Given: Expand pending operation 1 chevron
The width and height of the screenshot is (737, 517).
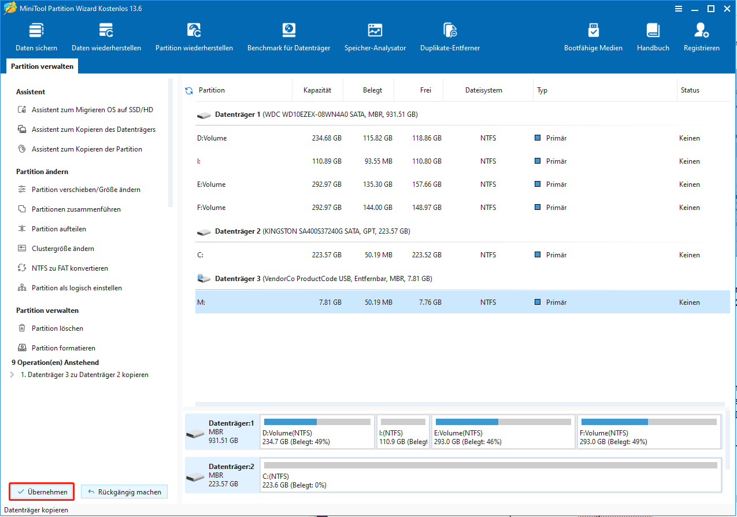Looking at the screenshot, I should pos(12,375).
